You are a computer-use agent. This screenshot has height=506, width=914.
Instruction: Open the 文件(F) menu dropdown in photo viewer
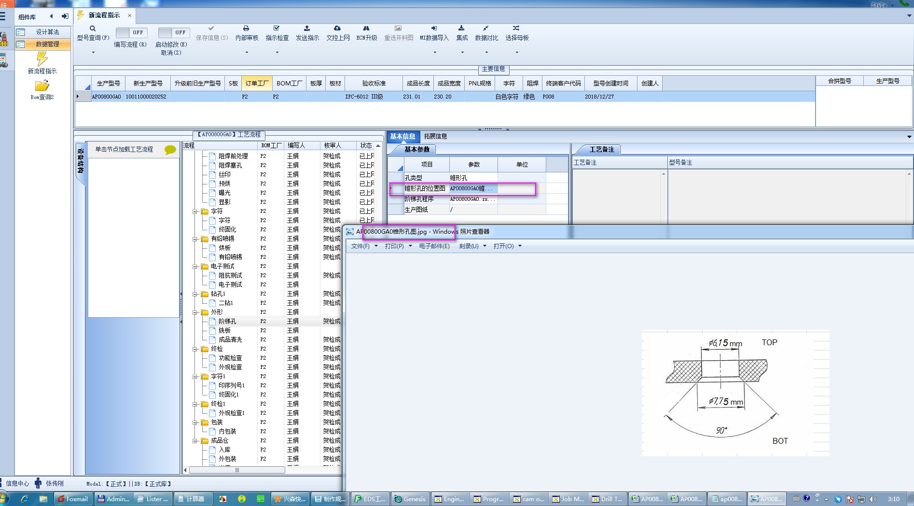click(364, 246)
